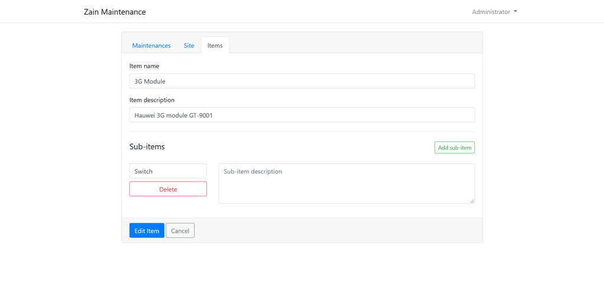Cancel editing the item
The image size is (604, 299).
coord(180,231)
